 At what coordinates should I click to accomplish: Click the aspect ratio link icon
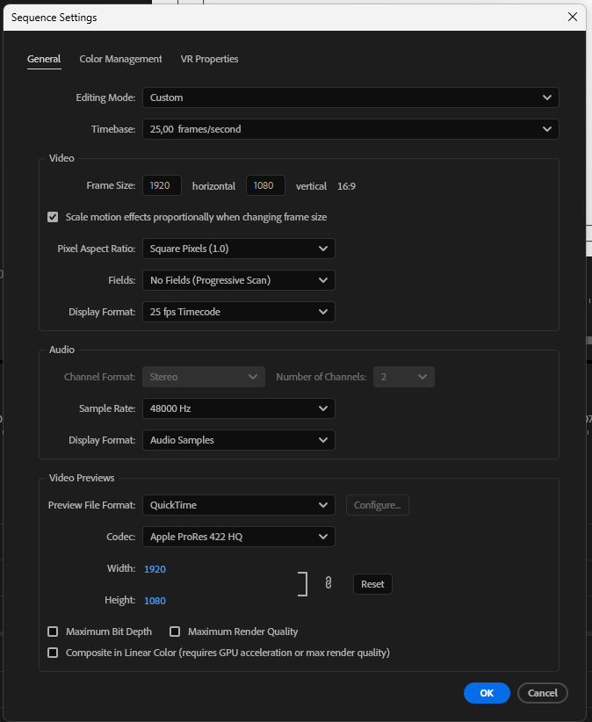point(328,583)
